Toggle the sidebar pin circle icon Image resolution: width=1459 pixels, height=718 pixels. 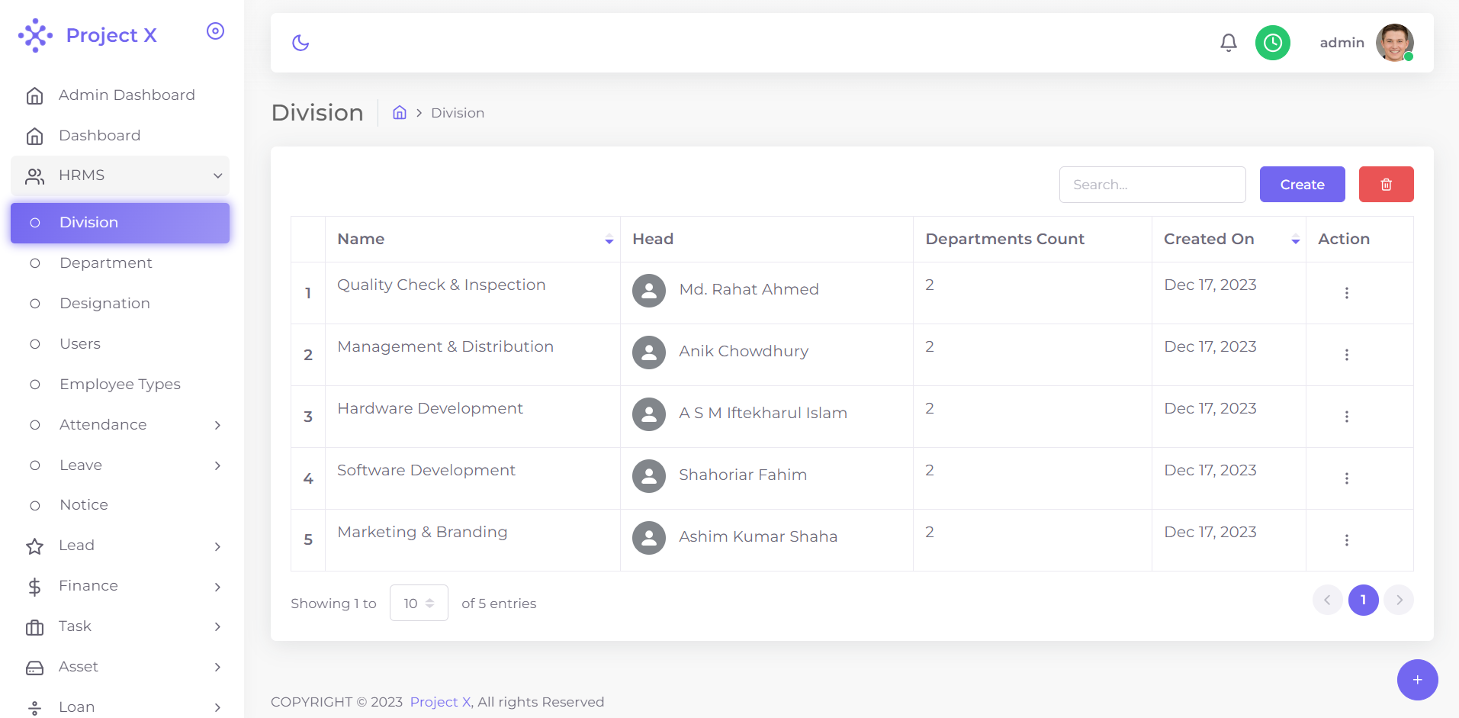click(216, 31)
